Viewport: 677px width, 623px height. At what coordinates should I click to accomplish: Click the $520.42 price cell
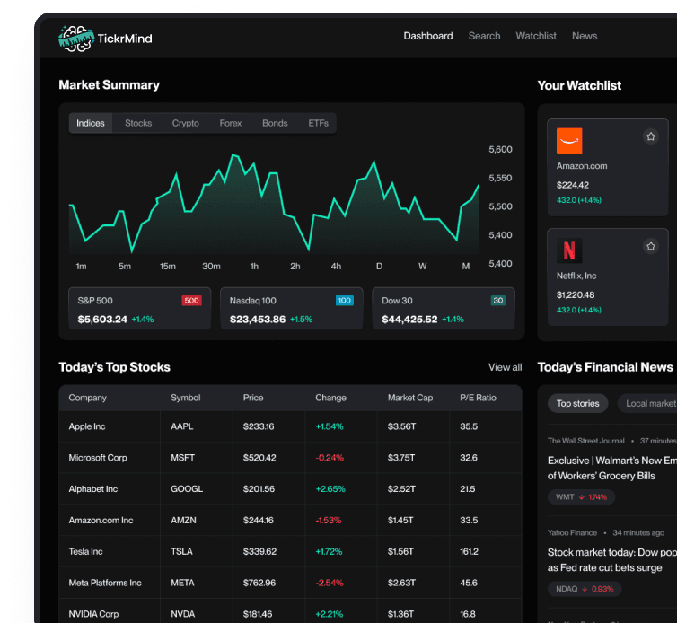click(259, 458)
